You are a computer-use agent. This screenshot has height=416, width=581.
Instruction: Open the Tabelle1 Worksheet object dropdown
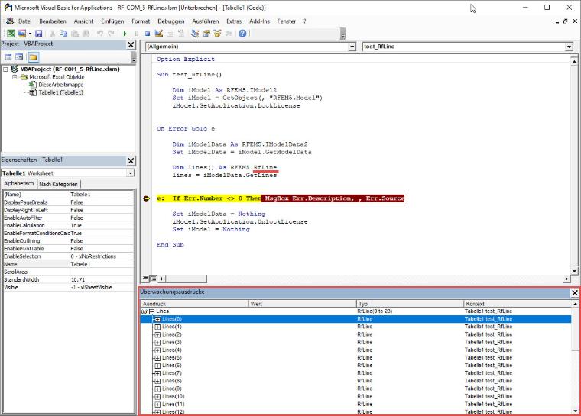pos(130,173)
